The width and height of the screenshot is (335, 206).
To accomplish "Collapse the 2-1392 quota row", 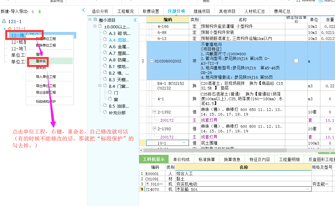I will tap(155, 112).
